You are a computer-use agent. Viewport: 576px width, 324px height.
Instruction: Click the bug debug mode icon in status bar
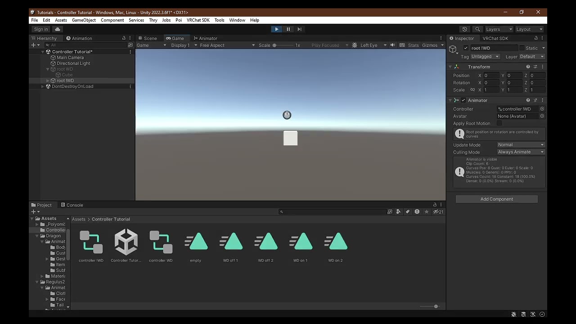point(513,315)
